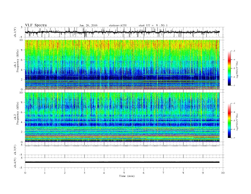Click inside the ch.2 spectrogram panel

coord(122,117)
